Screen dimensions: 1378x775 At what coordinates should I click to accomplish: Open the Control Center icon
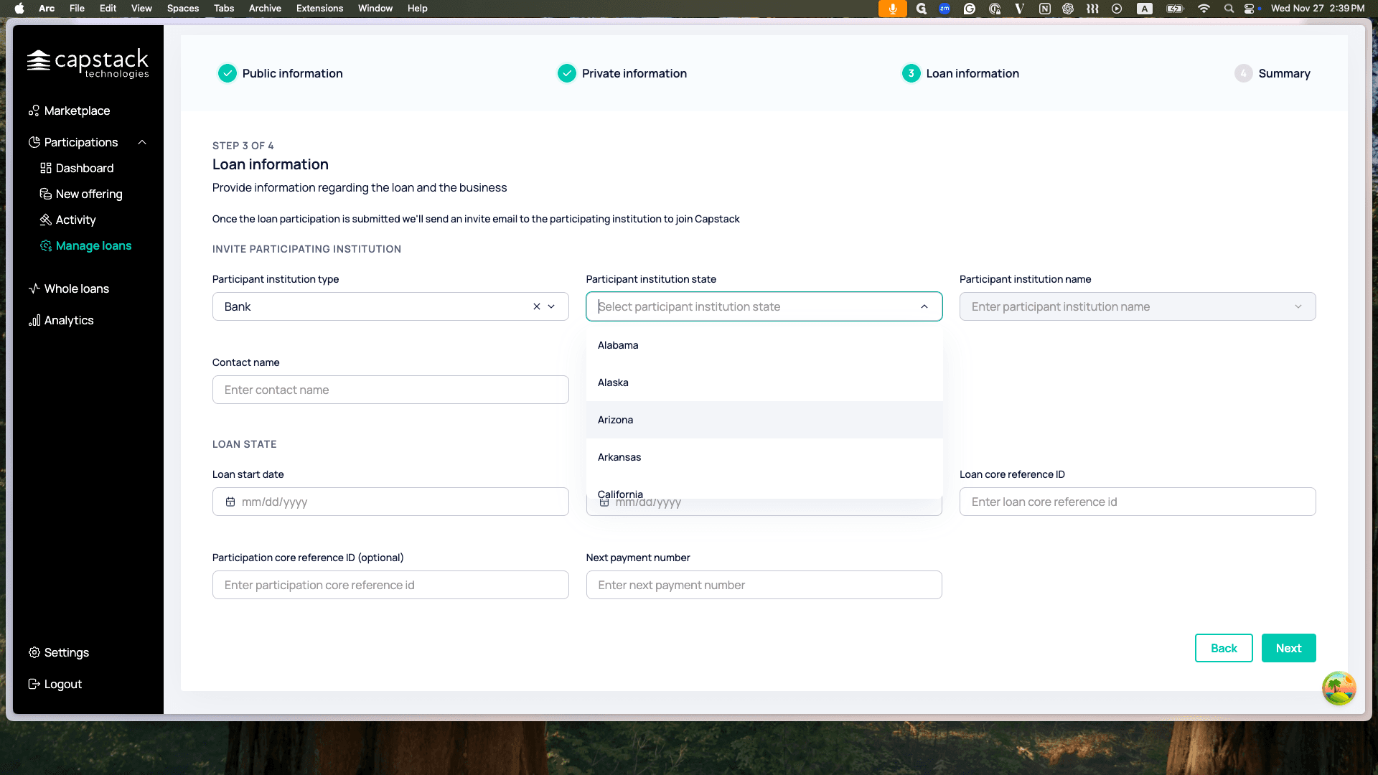pyautogui.click(x=1250, y=9)
